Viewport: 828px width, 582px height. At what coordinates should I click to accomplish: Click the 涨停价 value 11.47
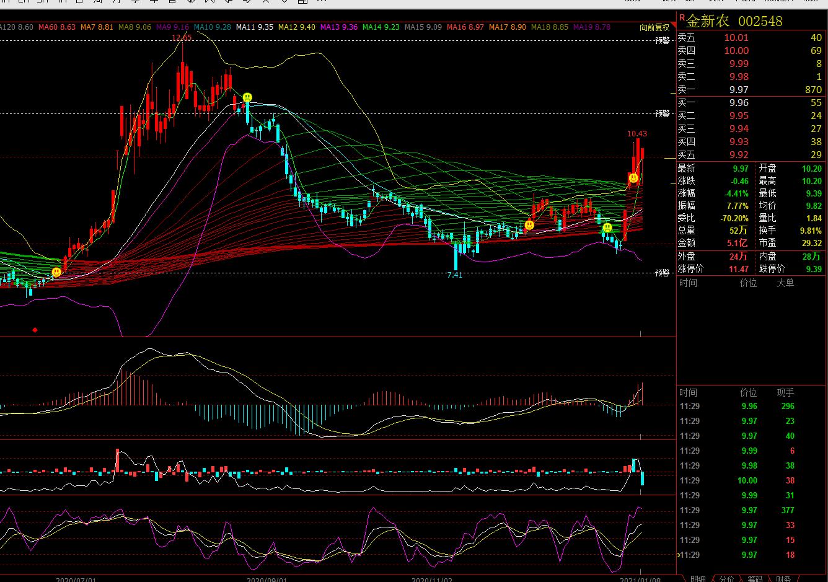tap(739, 269)
